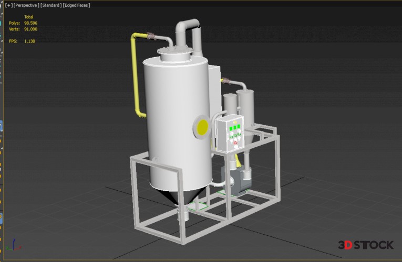Select the long yellow pipe beside the tank
This screenshot has width=402, height=262.
136,77
